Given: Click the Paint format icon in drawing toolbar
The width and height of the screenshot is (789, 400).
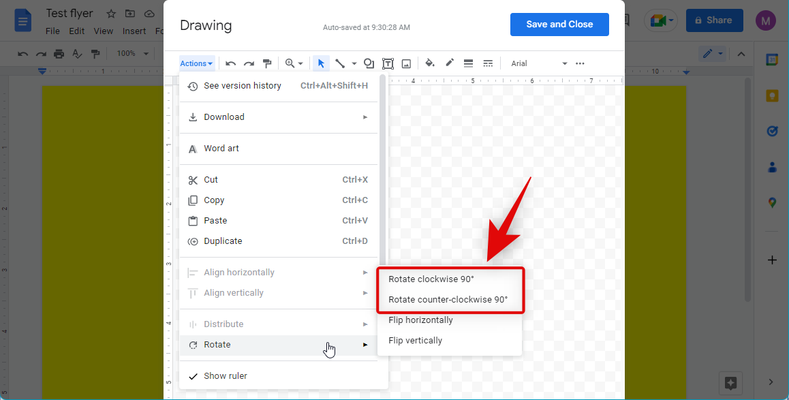Looking at the screenshot, I should click(267, 63).
